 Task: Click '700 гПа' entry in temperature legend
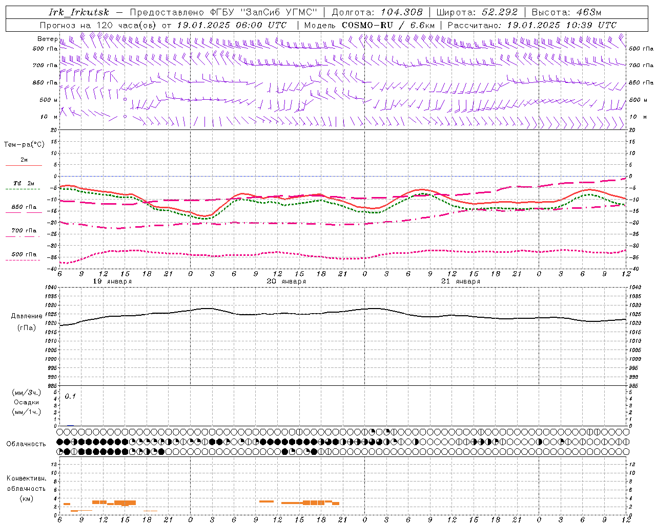[x=24, y=231]
